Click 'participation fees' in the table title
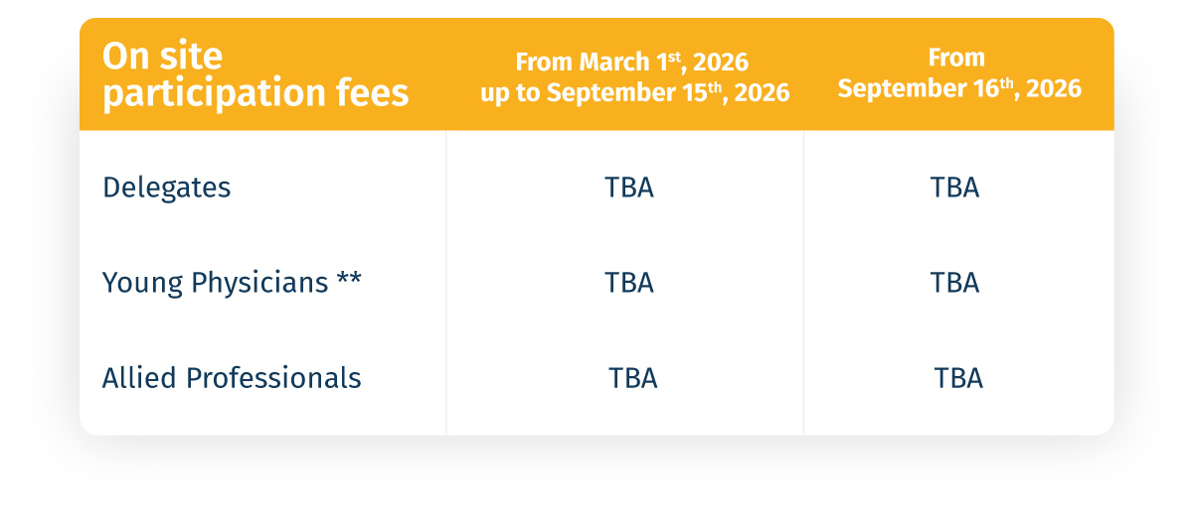 (x=256, y=92)
